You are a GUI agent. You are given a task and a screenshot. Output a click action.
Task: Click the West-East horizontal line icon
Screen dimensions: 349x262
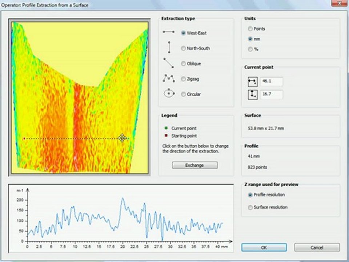click(x=168, y=32)
